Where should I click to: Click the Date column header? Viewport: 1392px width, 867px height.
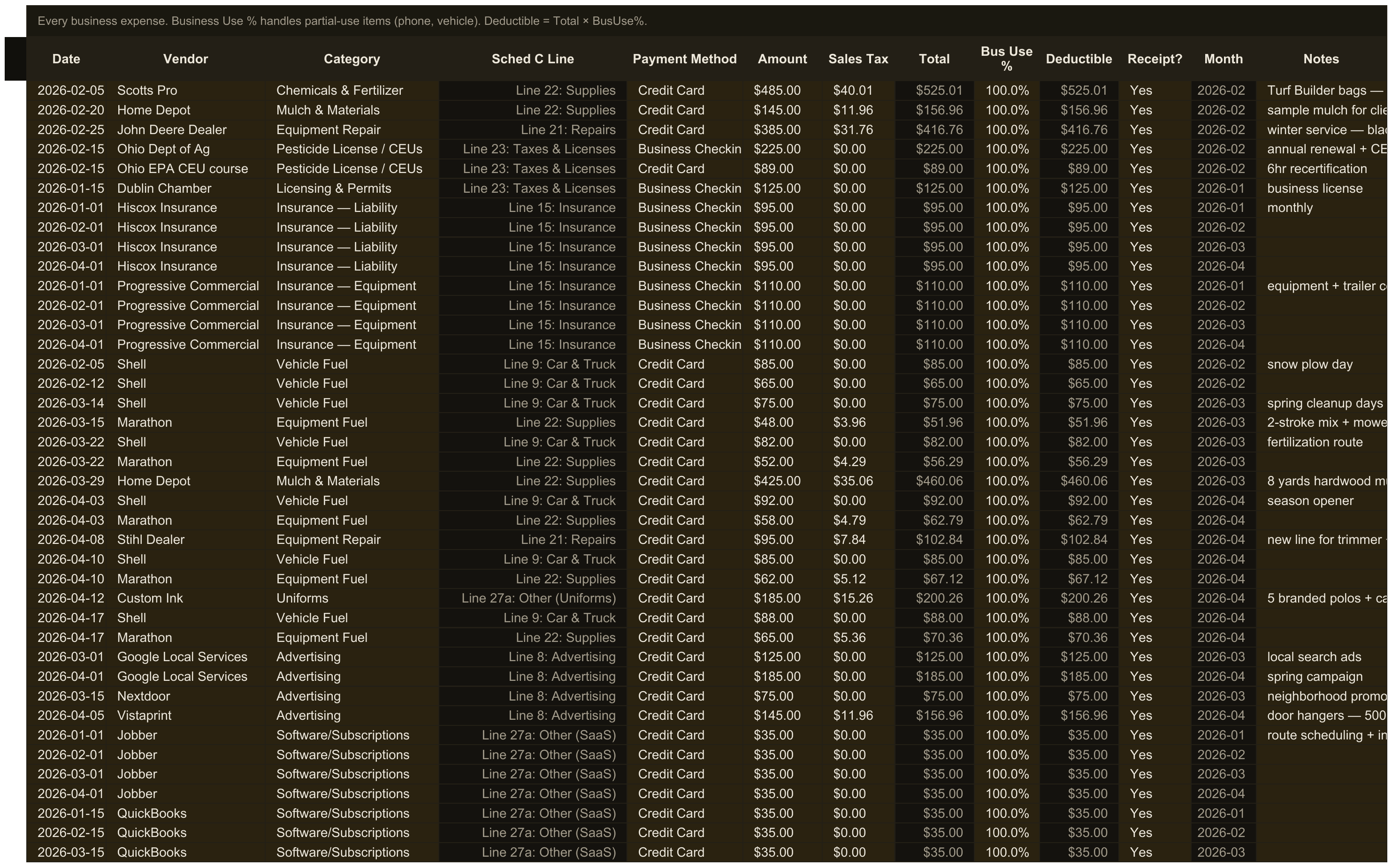click(66, 59)
